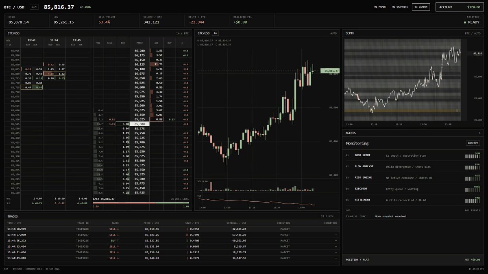Click the 13:45:00 UTC clock
Image resolution: width=488 pixels, height=274 pixels.
[x=476, y=269]
